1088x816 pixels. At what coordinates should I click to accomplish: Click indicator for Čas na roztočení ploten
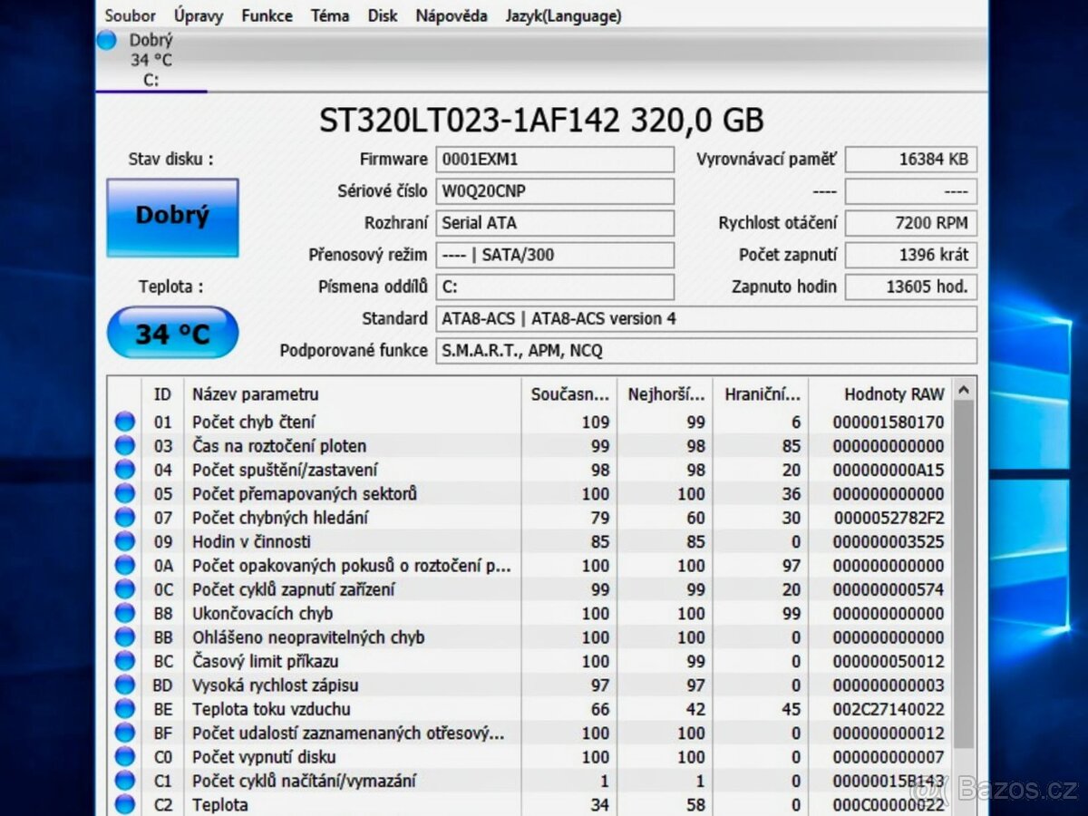tap(124, 446)
